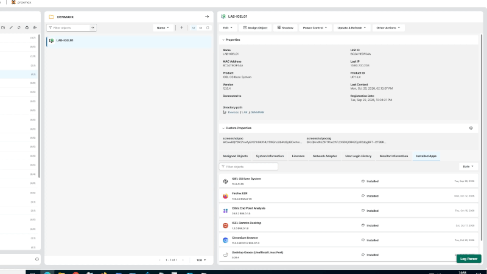Click Installed status icon for Chromium Browser
487x274 pixels.
point(363,240)
